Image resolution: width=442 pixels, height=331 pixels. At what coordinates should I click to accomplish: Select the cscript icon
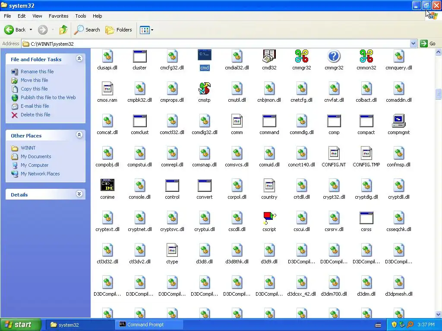[x=269, y=218]
